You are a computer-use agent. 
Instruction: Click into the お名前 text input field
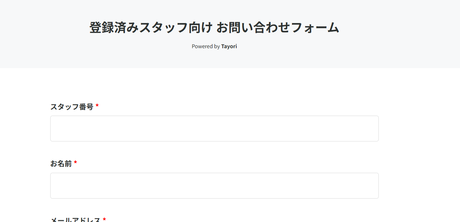(x=214, y=186)
